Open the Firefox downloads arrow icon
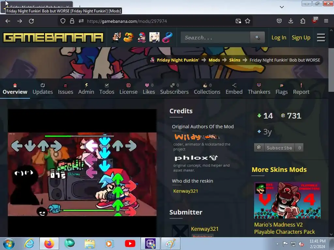 pyautogui.click(x=291, y=21)
